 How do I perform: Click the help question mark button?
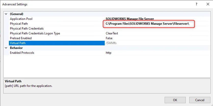(x=196, y=4)
